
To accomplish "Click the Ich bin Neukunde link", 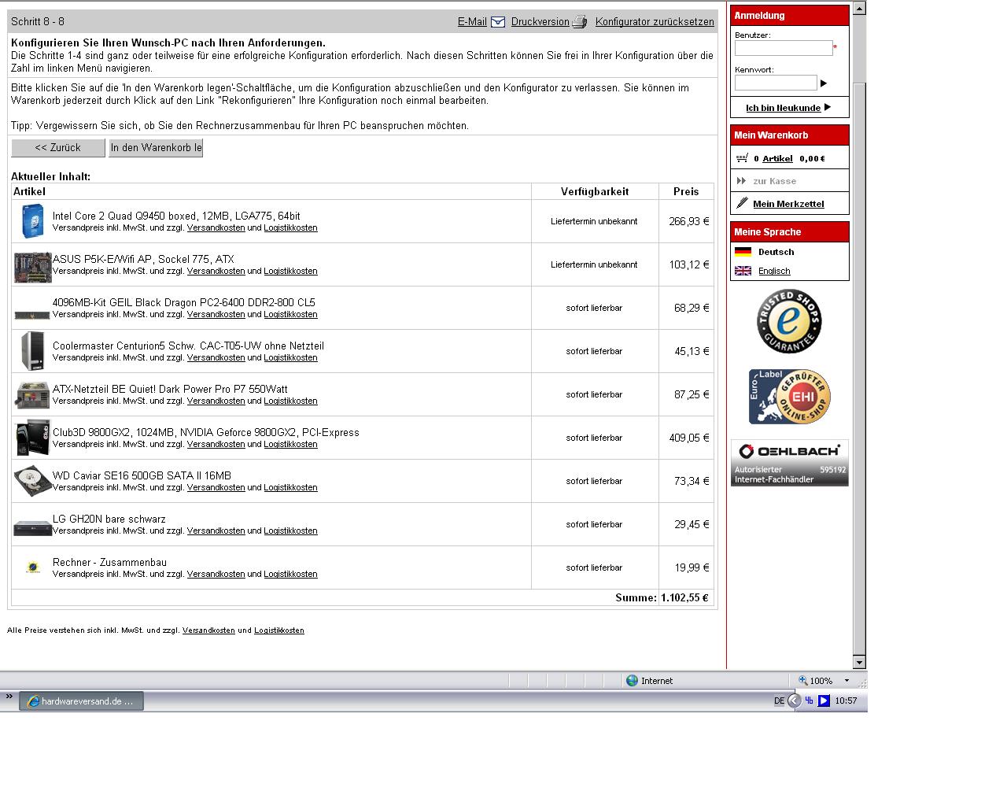I will pyautogui.click(x=783, y=108).
